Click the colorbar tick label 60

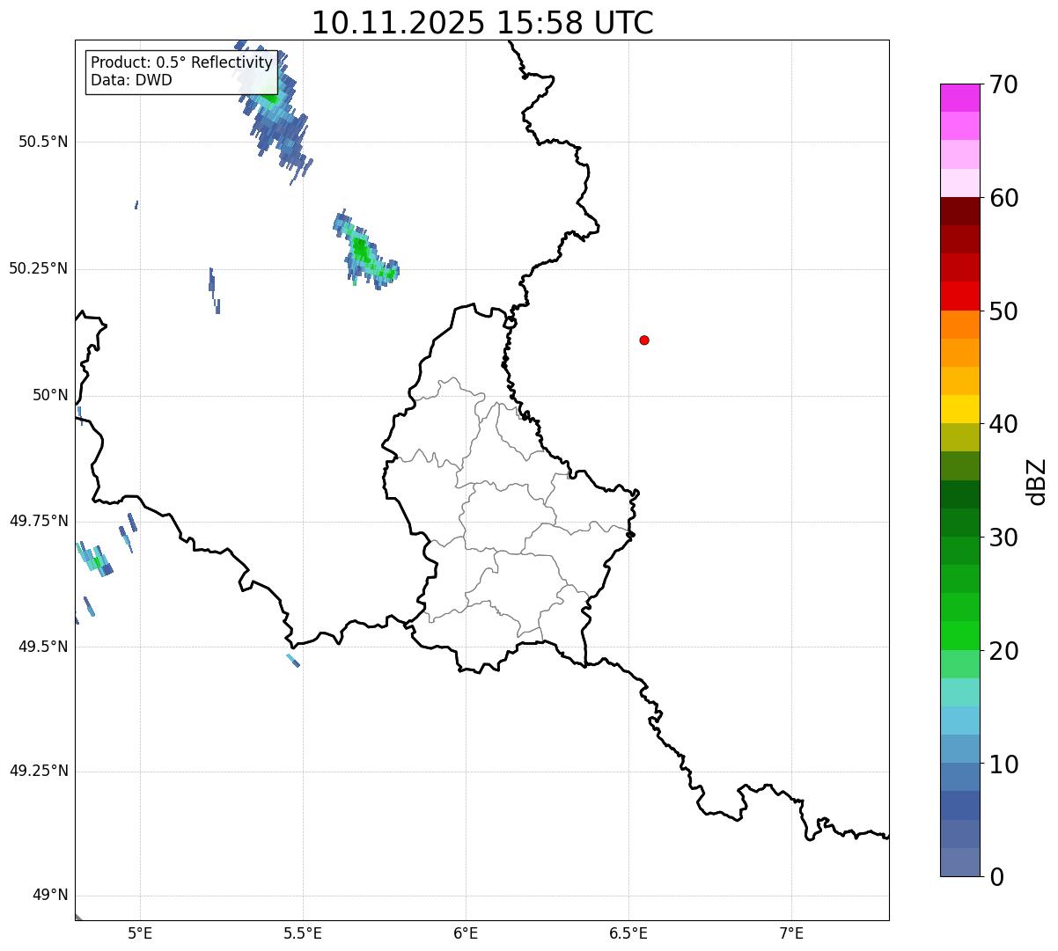point(1003,198)
